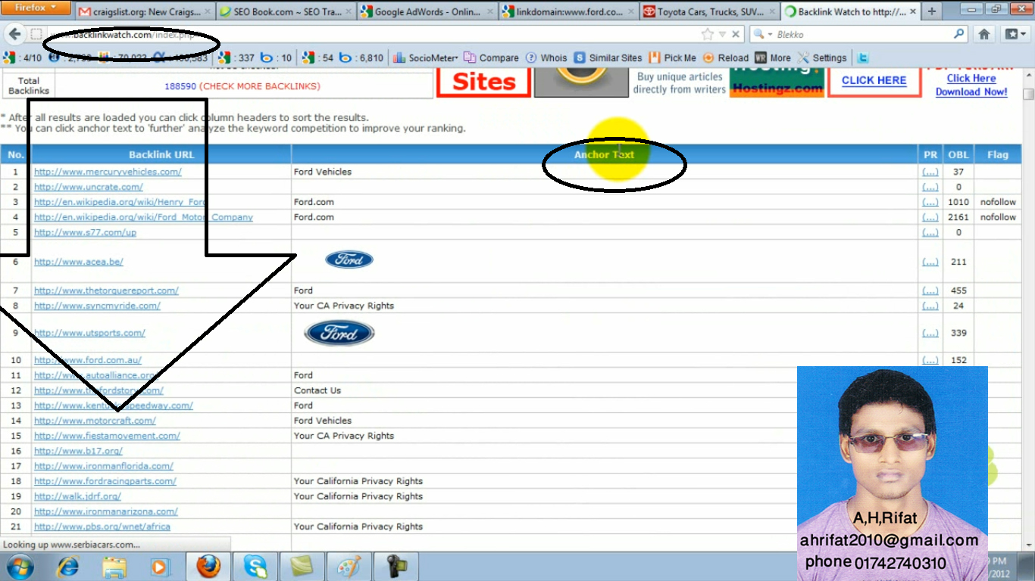Sort by the Backlink URL column header

[161, 154]
